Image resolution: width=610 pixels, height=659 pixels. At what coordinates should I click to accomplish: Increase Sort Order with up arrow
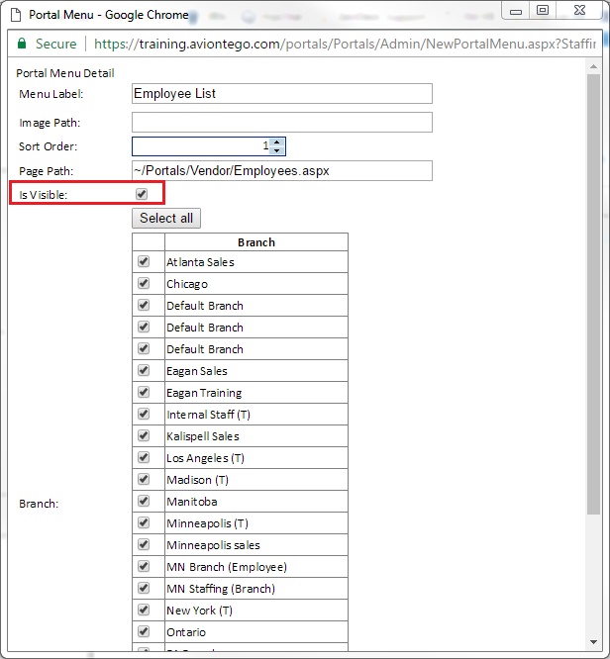277,142
